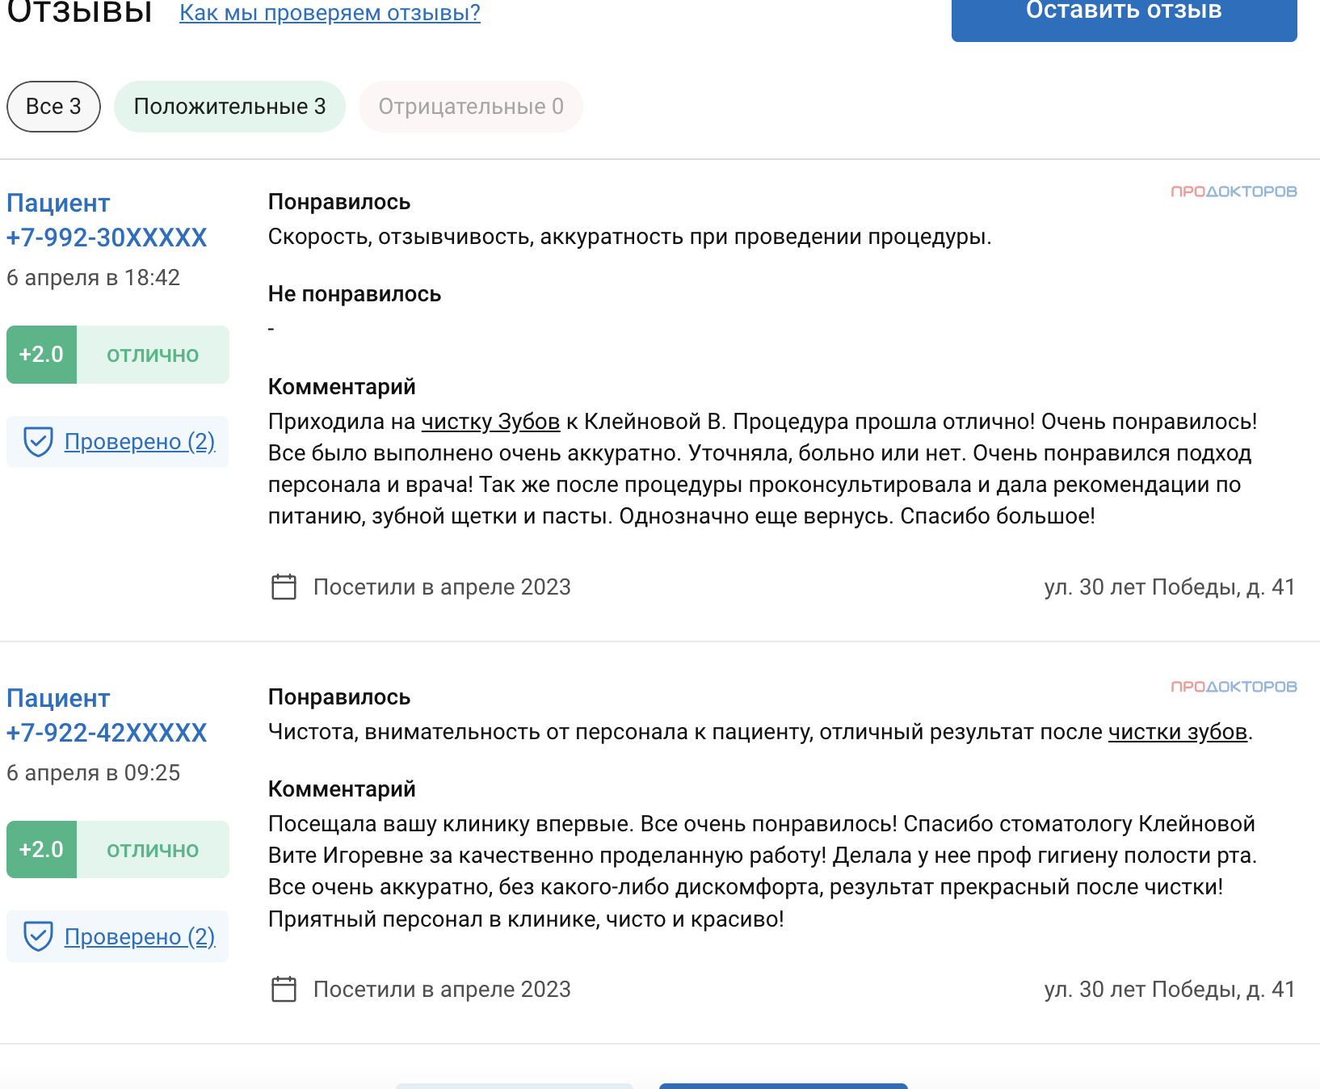1320x1089 pixels.
Task: Click the calendar icon in the first review
Action: pos(284,587)
